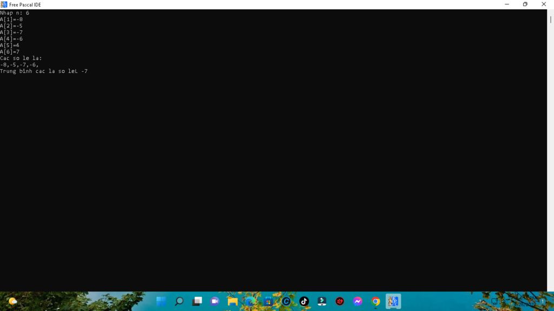
Task: Click the console vertical scrollbar thumb
Action: click(x=550, y=19)
